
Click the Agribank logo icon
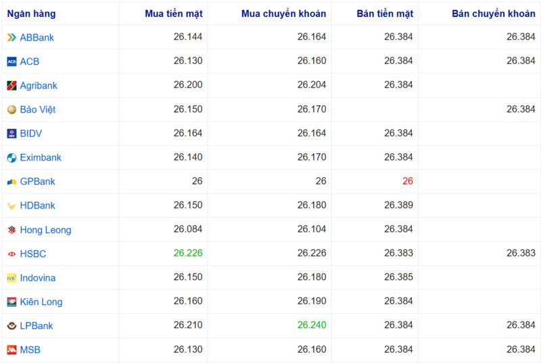[x=11, y=86]
